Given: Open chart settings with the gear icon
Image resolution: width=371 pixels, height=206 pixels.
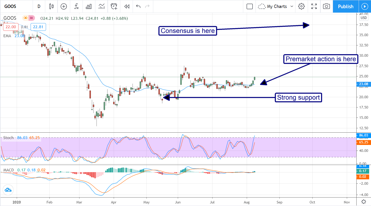Looking at the screenshot, I should click(x=301, y=6).
